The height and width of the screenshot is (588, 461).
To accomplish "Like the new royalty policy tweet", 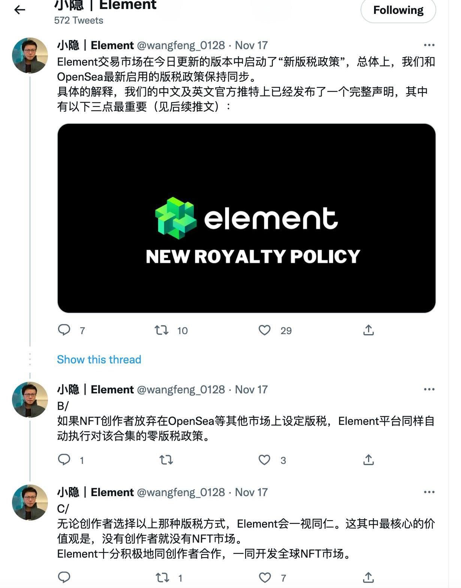I will (x=265, y=330).
